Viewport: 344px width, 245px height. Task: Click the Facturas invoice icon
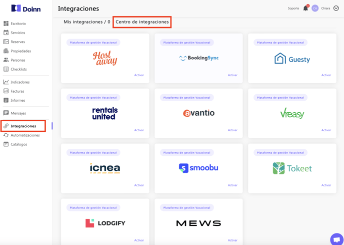pyautogui.click(x=6, y=91)
